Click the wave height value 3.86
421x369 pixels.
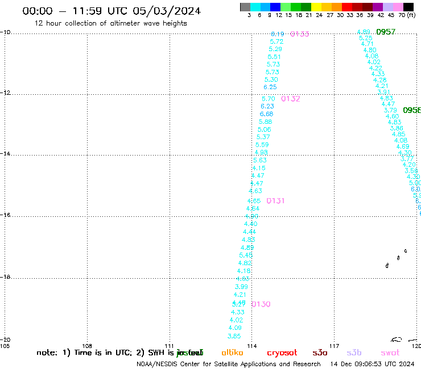pos(397,128)
